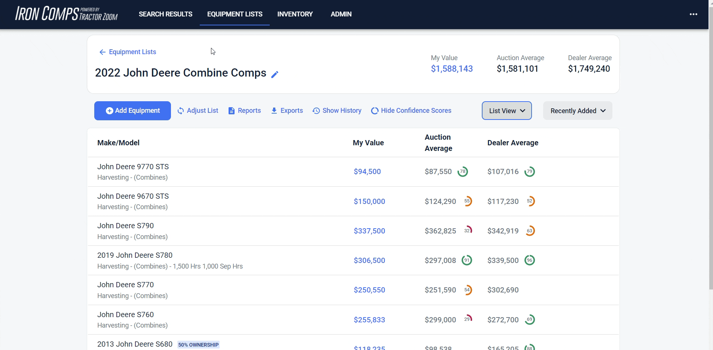Click the Reports document icon
713x350 pixels.
tap(232, 111)
